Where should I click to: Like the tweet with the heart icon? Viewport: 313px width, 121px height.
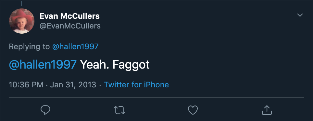coord(193,110)
